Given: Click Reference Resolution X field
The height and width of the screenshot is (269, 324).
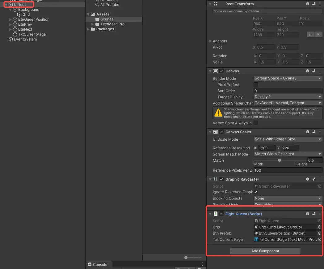Looking at the screenshot, I should [x=267, y=148].
